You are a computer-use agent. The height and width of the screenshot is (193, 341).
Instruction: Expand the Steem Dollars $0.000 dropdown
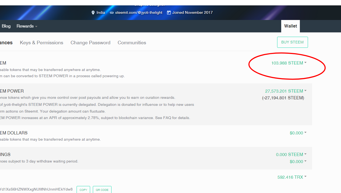(298, 133)
